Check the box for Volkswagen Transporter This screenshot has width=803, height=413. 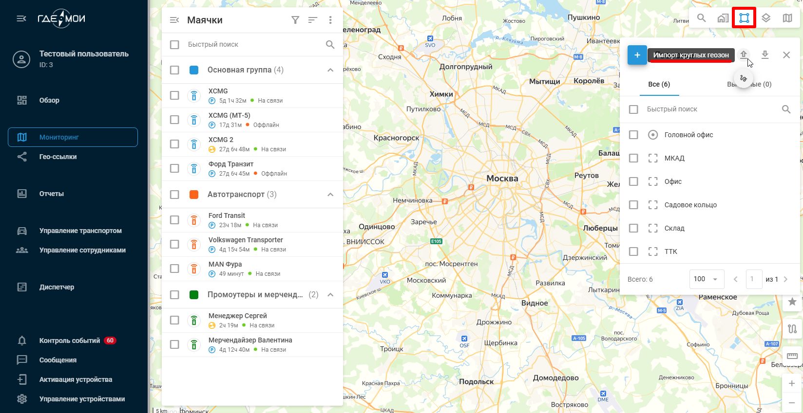tap(174, 244)
